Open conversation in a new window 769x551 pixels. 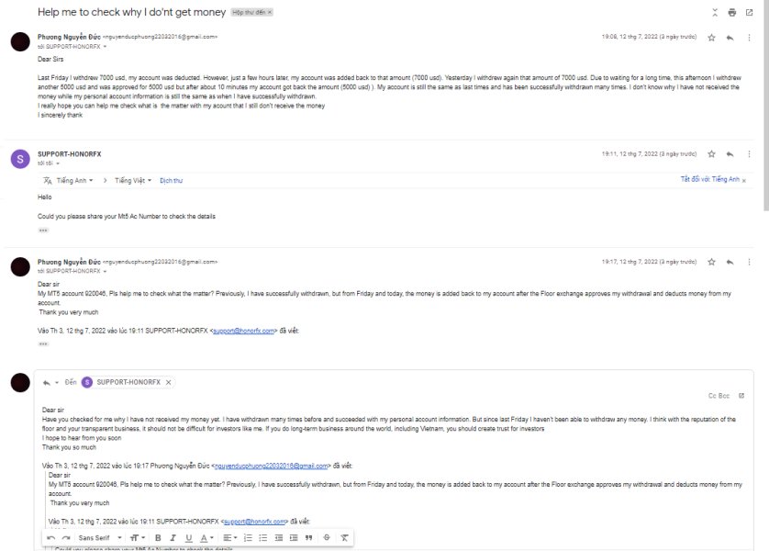point(749,12)
